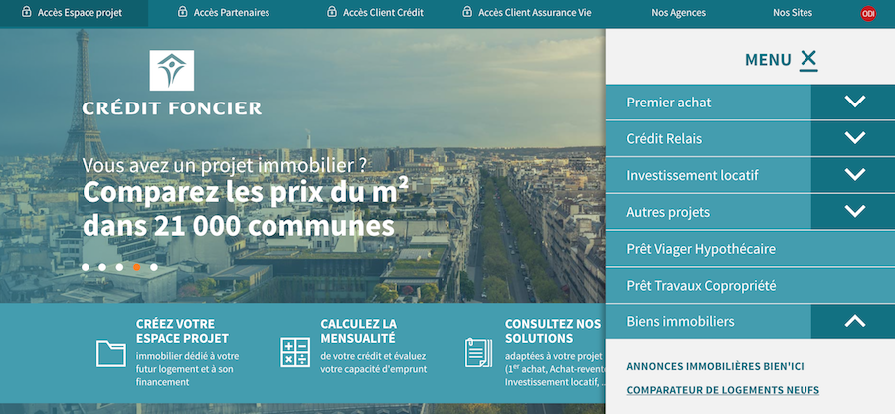The image size is (895, 414).
Task: Open Accès Client Assurance Vie link
Action: (x=535, y=13)
